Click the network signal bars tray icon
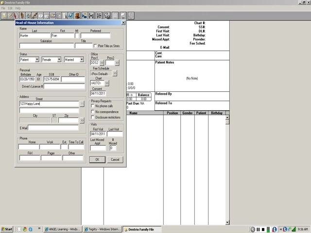This screenshot has height=233, width=311. point(294,230)
